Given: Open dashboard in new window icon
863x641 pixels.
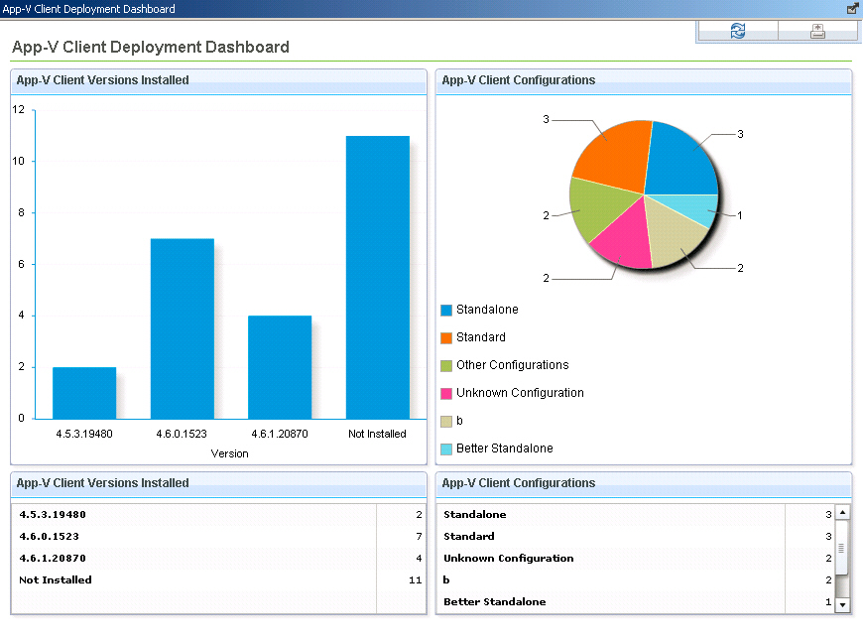Looking at the screenshot, I should pos(852,8).
